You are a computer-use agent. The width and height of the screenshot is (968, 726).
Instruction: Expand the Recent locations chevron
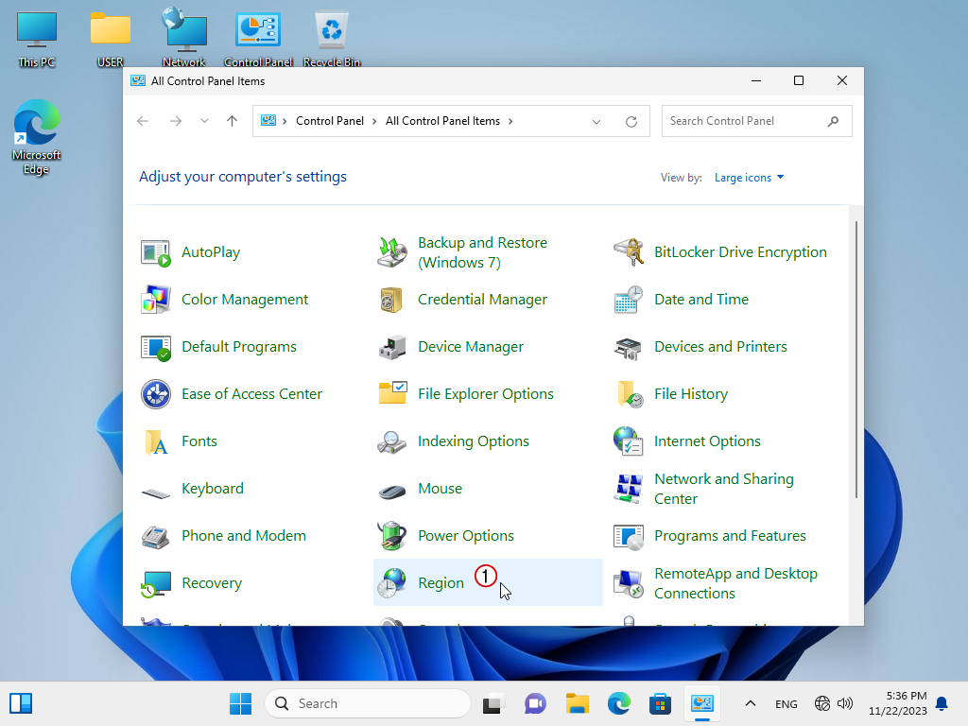(x=204, y=121)
